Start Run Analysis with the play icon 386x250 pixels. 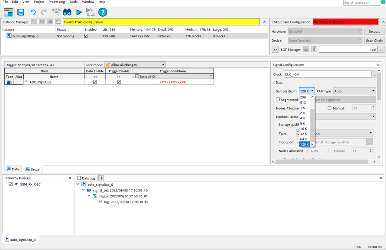[x=79, y=12]
